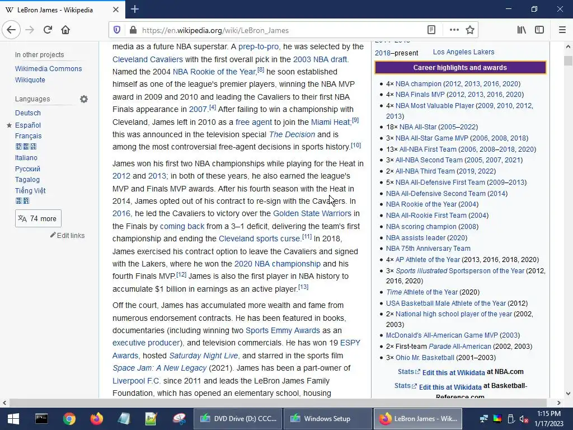The height and width of the screenshot is (430, 573).
Task: Open NBA scoring champion infobox link
Action: click(421, 227)
